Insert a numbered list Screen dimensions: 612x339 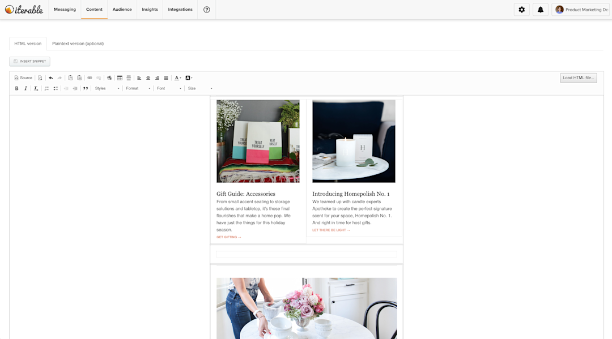tap(46, 88)
